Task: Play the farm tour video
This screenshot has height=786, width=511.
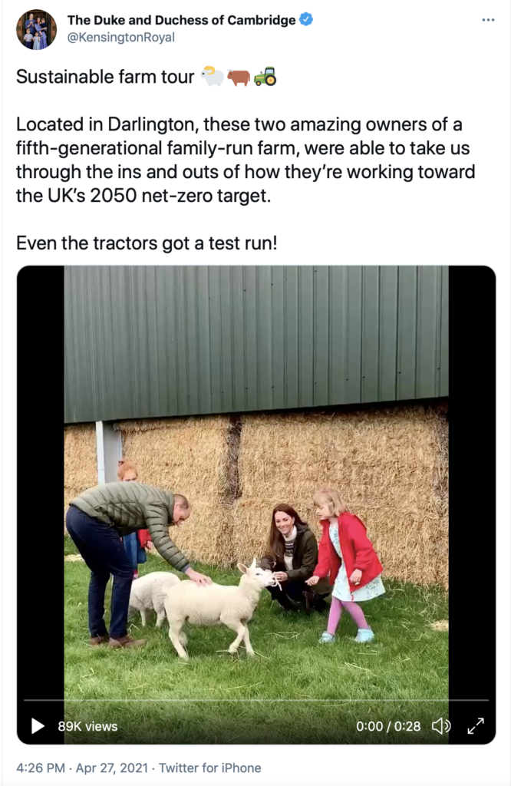Action: [38, 726]
